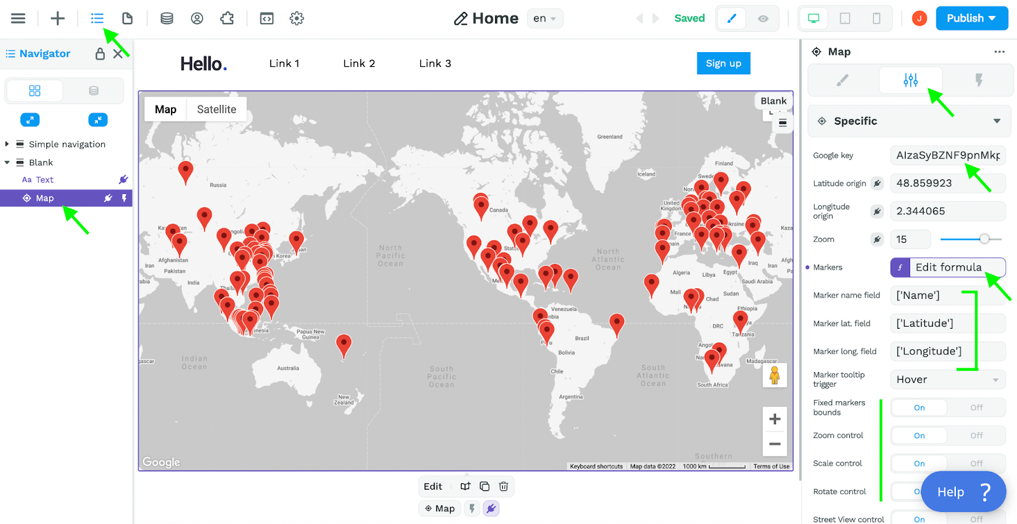Screen dimensions: 1017x524
Task: Click the Latitude origin input field
Action: pyautogui.click(x=948, y=183)
